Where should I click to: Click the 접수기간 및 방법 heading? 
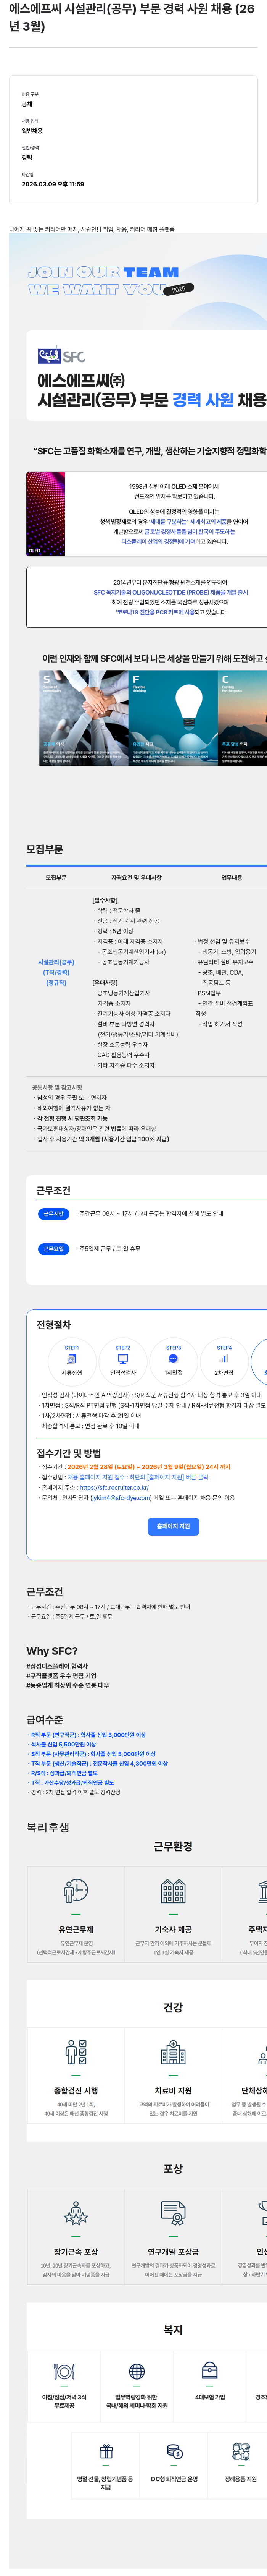point(69,1453)
